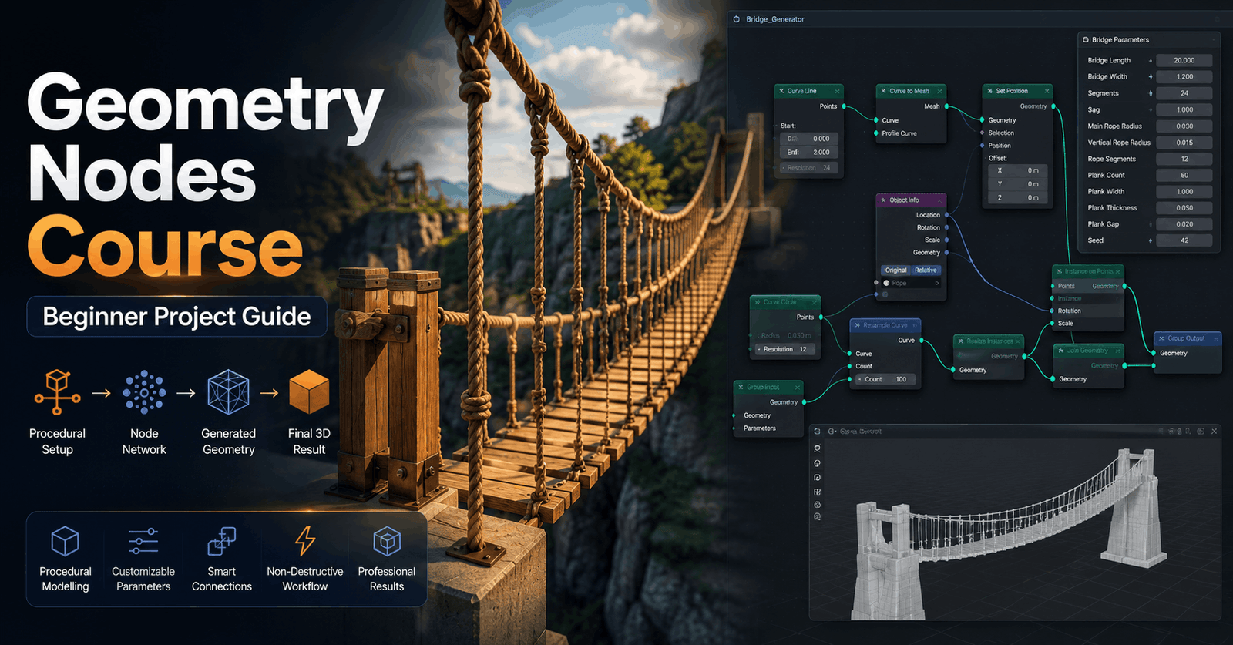
Task: Close the Curve Line node
Action: [x=837, y=91]
